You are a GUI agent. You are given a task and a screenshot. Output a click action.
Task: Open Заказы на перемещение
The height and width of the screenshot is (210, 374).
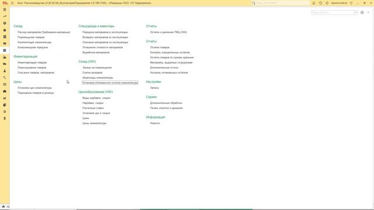(97, 68)
